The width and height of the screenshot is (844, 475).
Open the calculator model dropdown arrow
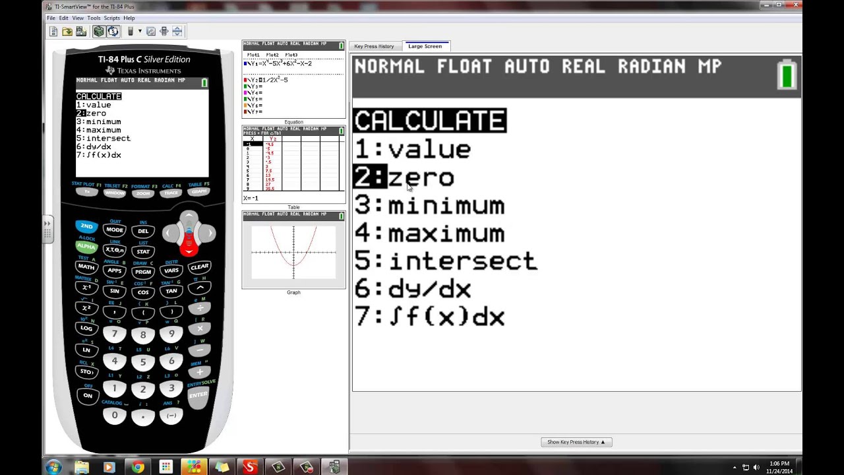140,31
